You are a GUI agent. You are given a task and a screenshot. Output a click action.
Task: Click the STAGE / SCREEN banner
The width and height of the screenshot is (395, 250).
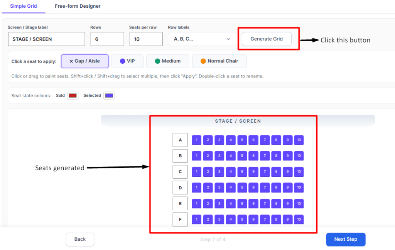pyautogui.click(x=238, y=121)
